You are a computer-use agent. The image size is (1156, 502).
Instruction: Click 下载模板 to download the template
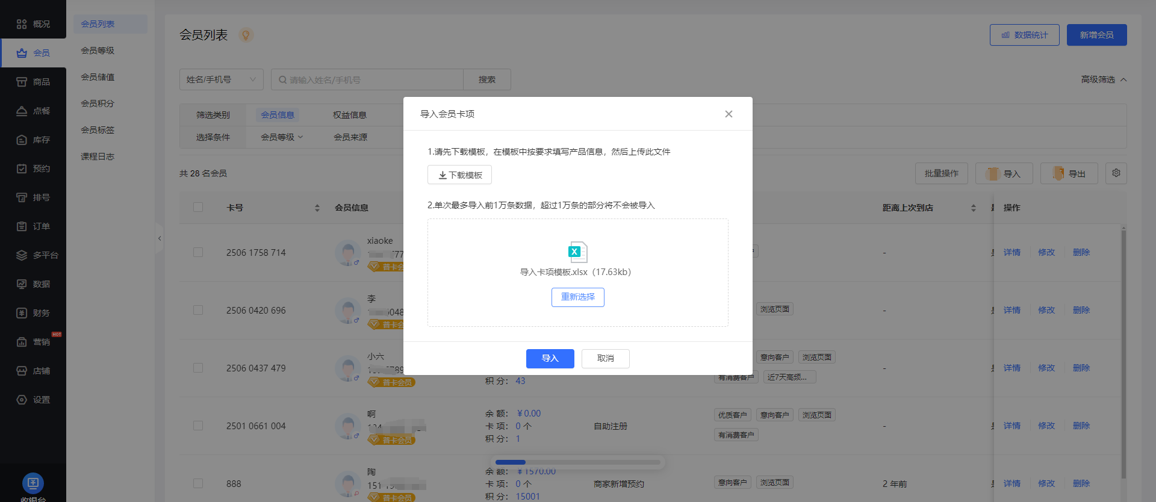click(x=459, y=175)
